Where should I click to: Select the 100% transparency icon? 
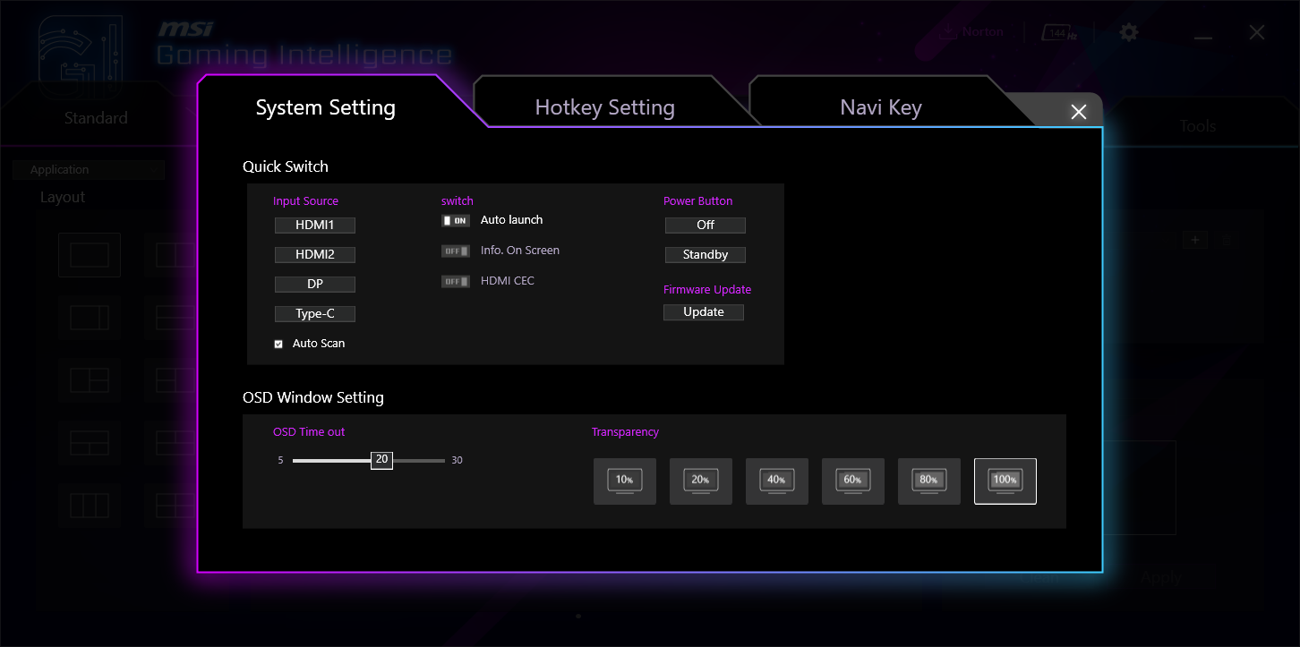pyautogui.click(x=1005, y=481)
